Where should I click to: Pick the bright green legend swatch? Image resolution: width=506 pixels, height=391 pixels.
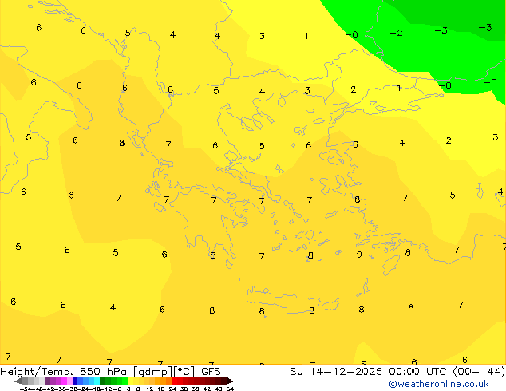coord(125,381)
